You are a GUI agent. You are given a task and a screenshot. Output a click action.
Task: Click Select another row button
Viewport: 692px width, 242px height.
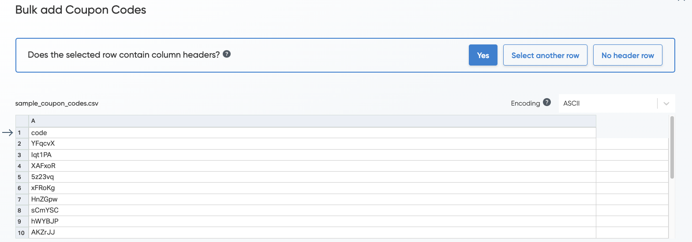coord(545,55)
